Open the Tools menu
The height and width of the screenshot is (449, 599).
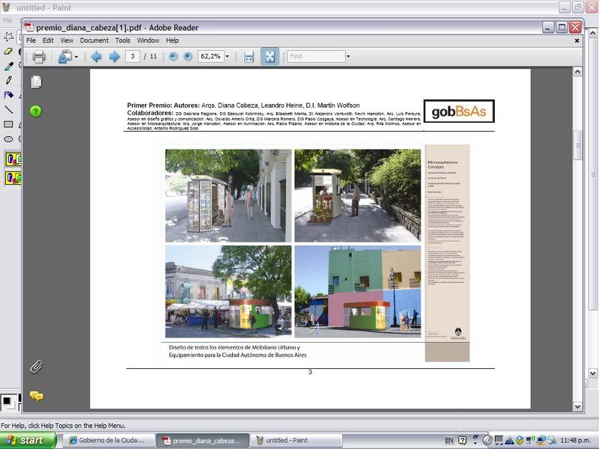122,40
